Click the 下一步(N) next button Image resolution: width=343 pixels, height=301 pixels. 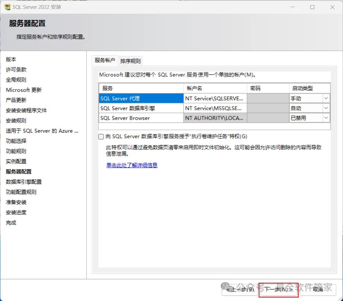[279, 290]
